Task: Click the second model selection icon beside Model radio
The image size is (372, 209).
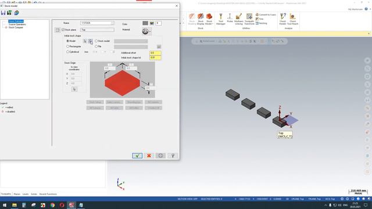Action: click(x=91, y=41)
